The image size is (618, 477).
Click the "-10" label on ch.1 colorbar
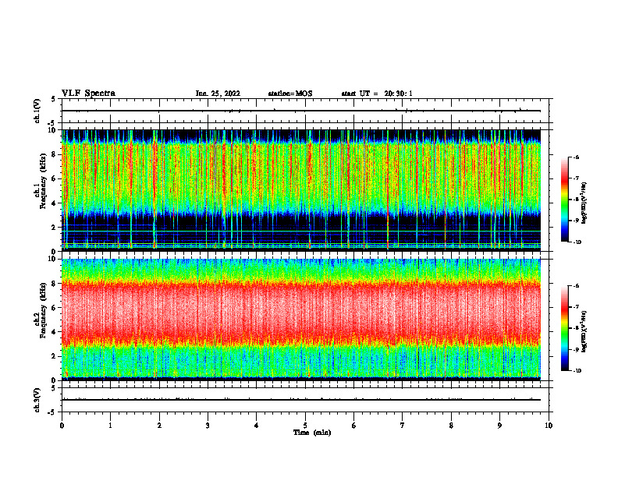(577, 242)
